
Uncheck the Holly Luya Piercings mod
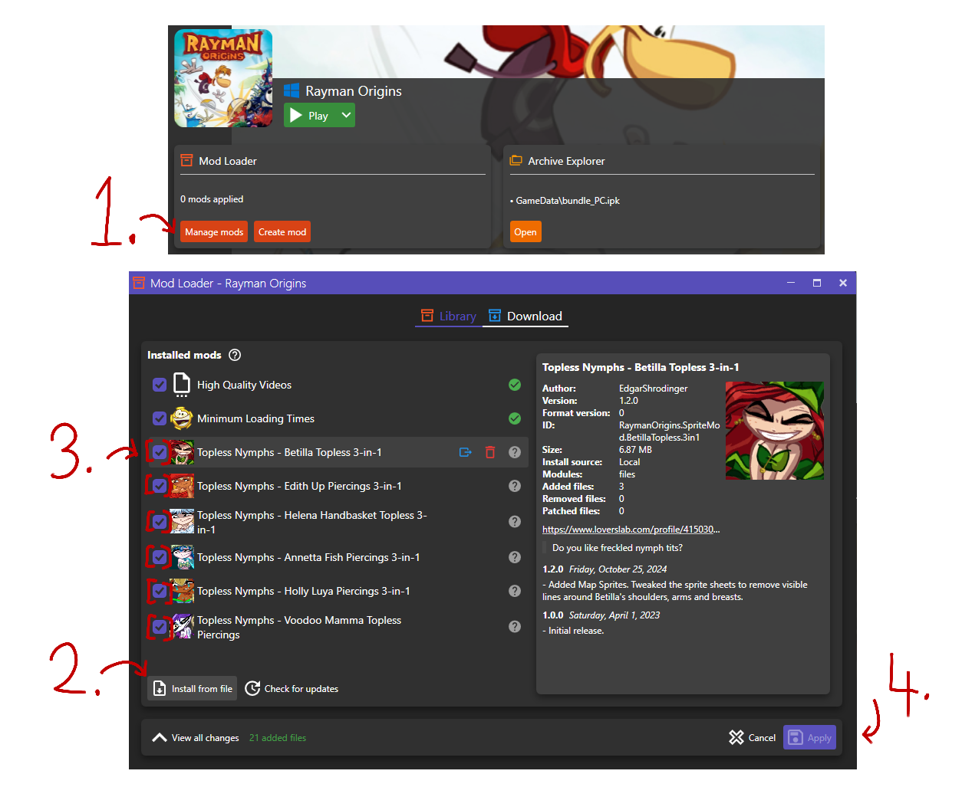160,591
